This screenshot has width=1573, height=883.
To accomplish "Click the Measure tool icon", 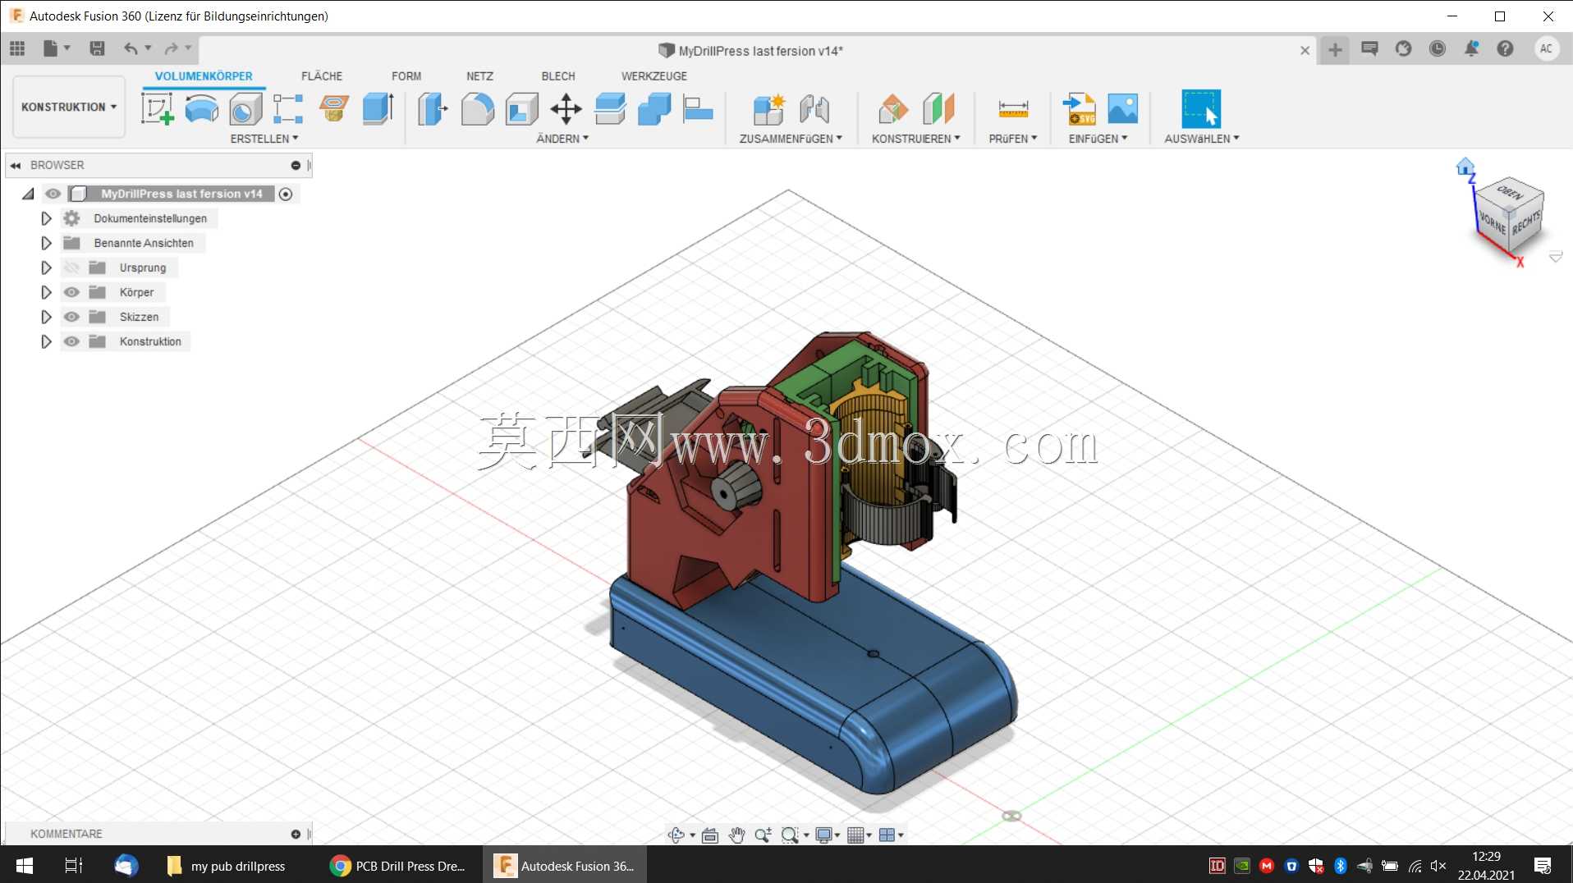I will coord(1013,108).
